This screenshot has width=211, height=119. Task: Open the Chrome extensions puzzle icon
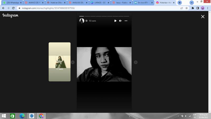tap(193, 8)
